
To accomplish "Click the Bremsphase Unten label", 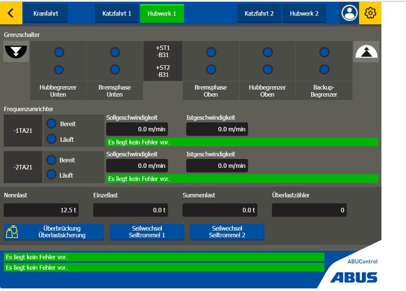I will (115, 91).
